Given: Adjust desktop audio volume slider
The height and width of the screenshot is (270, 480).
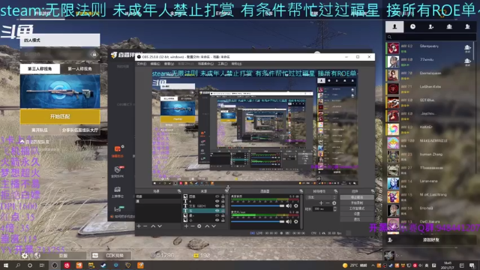Looking at the screenshot, I should point(257,205).
